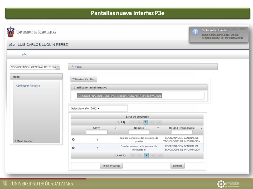Open the Seleccione año 2012 dropdown
Viewport: 253px width, 189px height.
coord(95,108)
